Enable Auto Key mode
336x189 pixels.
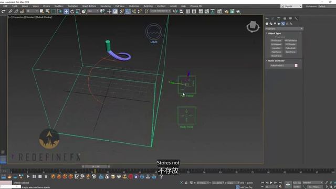click(x=297, y=183)
